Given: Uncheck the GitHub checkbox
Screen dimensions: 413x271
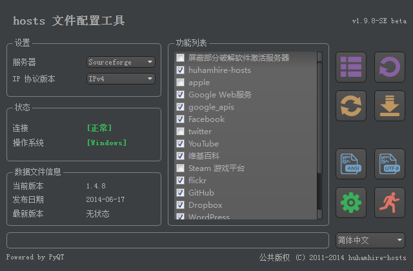Looking at the screenshot, I should pos(181,192).
